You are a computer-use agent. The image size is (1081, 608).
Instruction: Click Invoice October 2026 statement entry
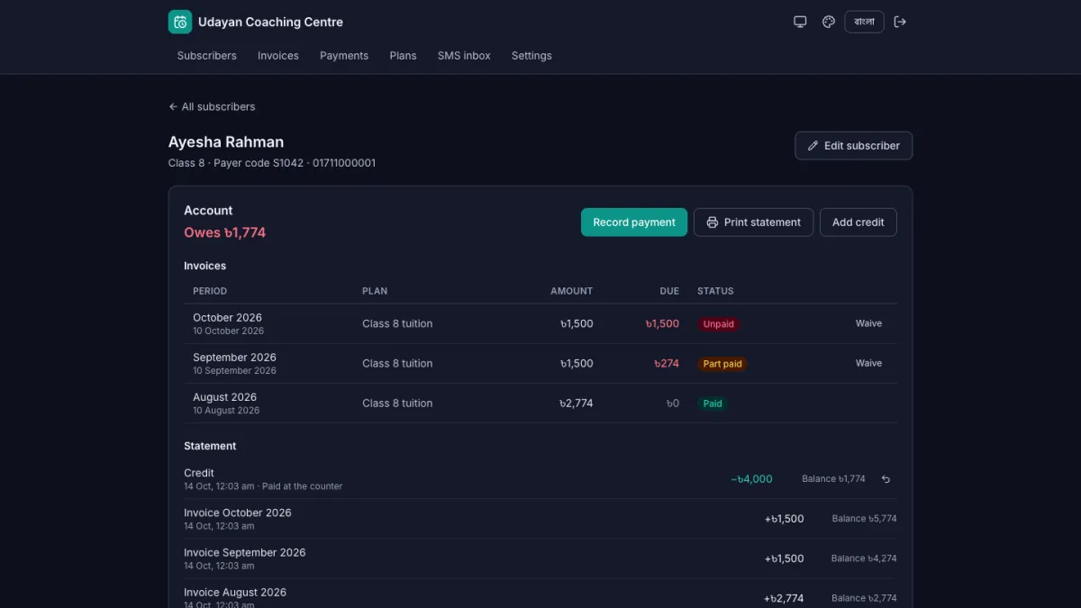[x=238, y=513]
